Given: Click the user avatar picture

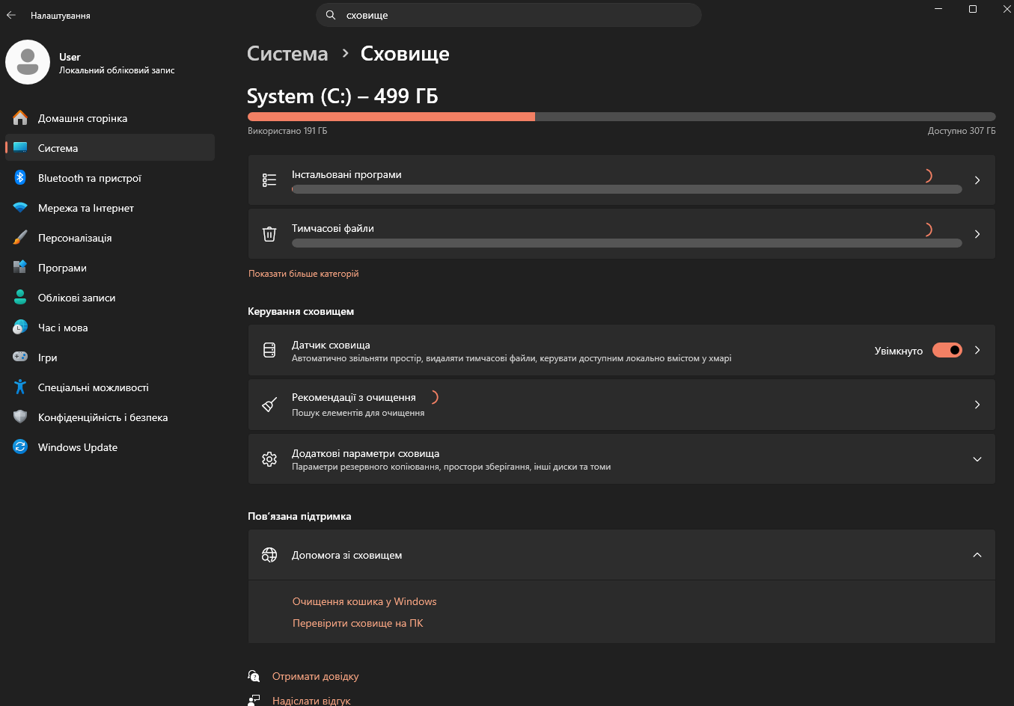Looking at the screenshot, I should pos(28,62).
